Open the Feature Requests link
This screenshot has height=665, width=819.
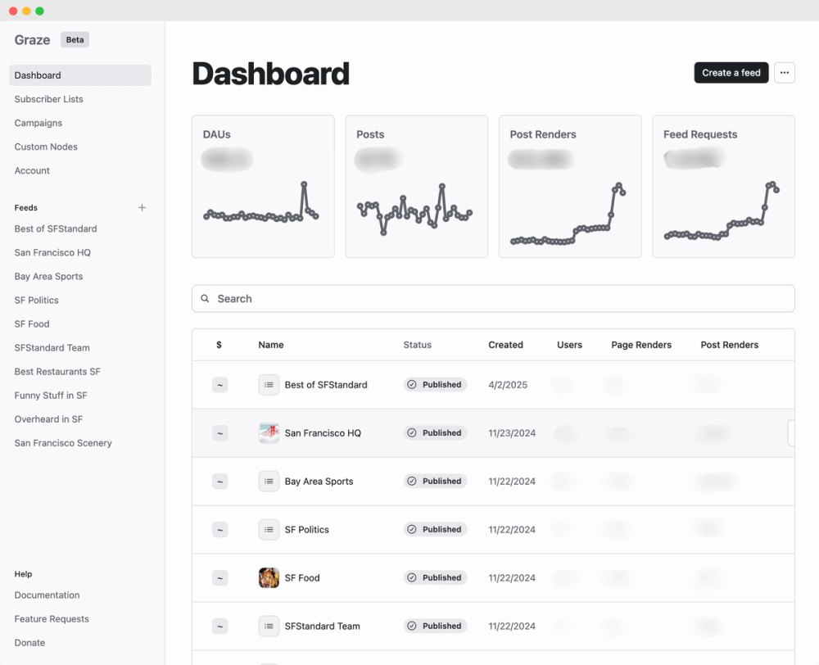click(52, 619)
